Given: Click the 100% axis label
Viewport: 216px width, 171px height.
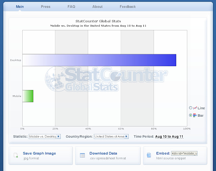Looking at the screenshot, I should pyautogui.click(x=187, y=129).
